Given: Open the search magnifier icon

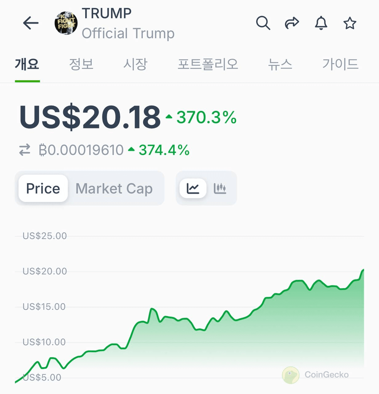Looking at the screenshot, I should pyautogui.click(x=263, y=23).
